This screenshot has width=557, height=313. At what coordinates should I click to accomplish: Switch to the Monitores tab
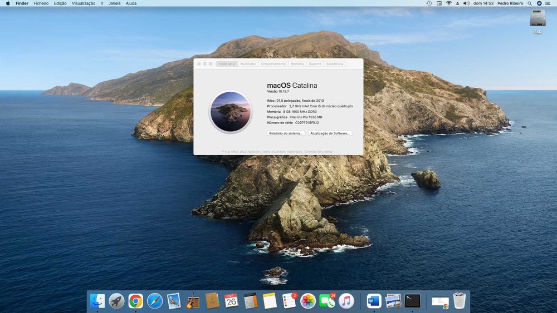pyautogui.click(x=248, y=64)
